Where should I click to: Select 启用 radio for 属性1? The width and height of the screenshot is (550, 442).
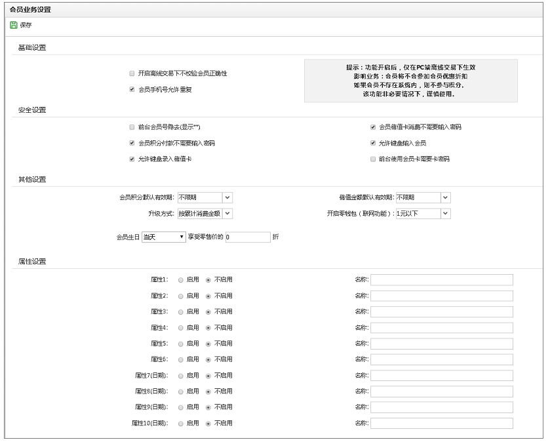coord(181,279)
